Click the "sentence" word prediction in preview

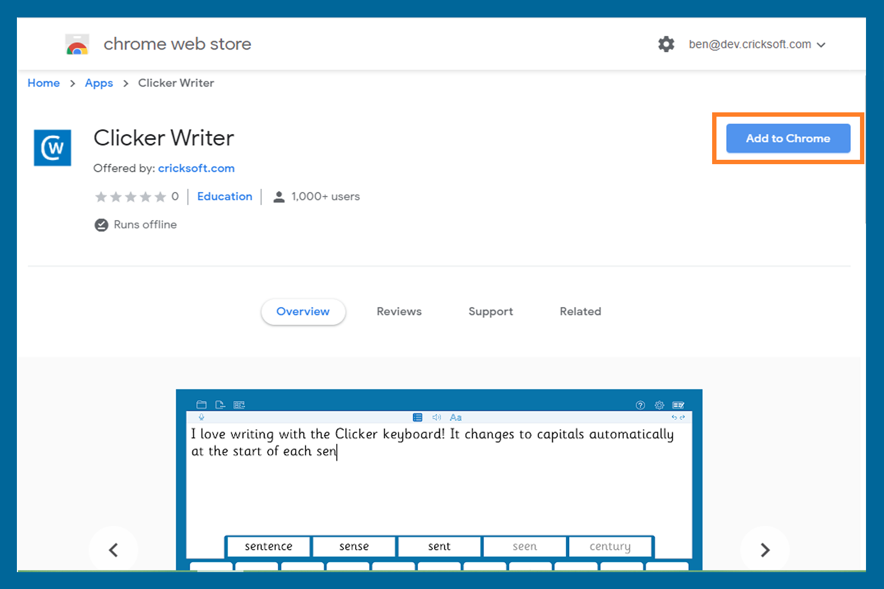268,546
